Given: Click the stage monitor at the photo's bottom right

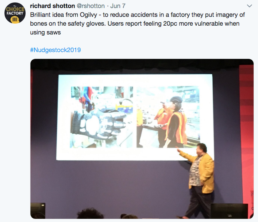Looking at the screenshot, I should [229, 211].
